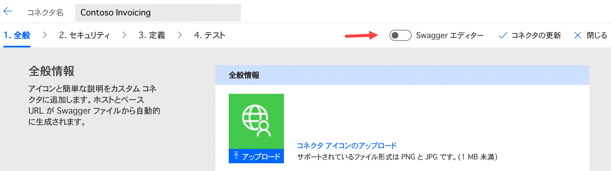The image size is (611, 171).
Task: Click the large 全般情報 heading on left
Action: pos(51,71)
